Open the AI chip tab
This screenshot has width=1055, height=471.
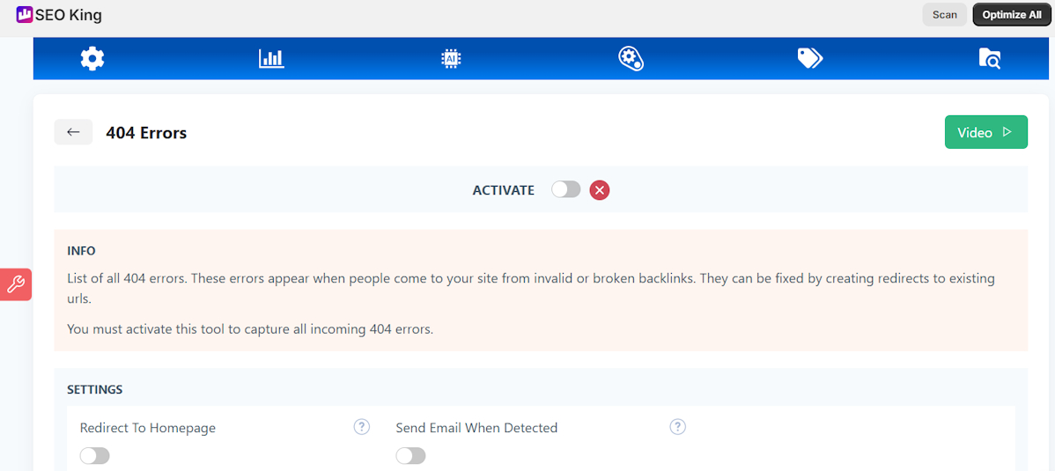pos(451,59)
